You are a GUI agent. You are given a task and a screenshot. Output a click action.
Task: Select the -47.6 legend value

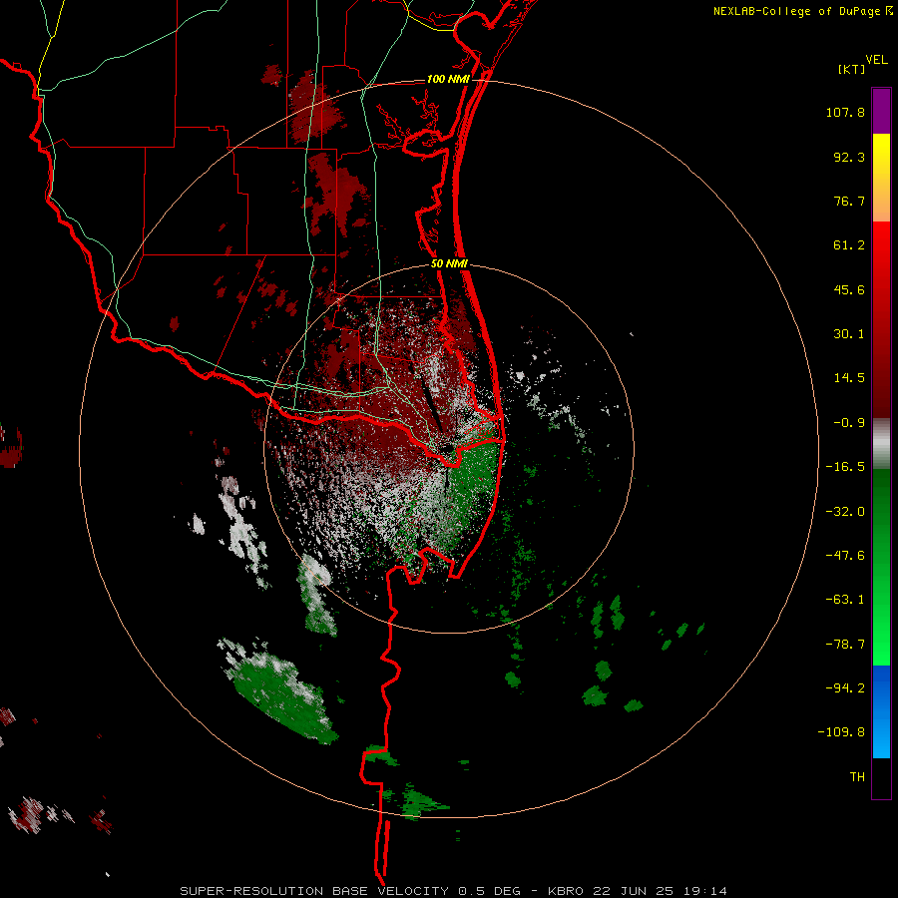845,556
